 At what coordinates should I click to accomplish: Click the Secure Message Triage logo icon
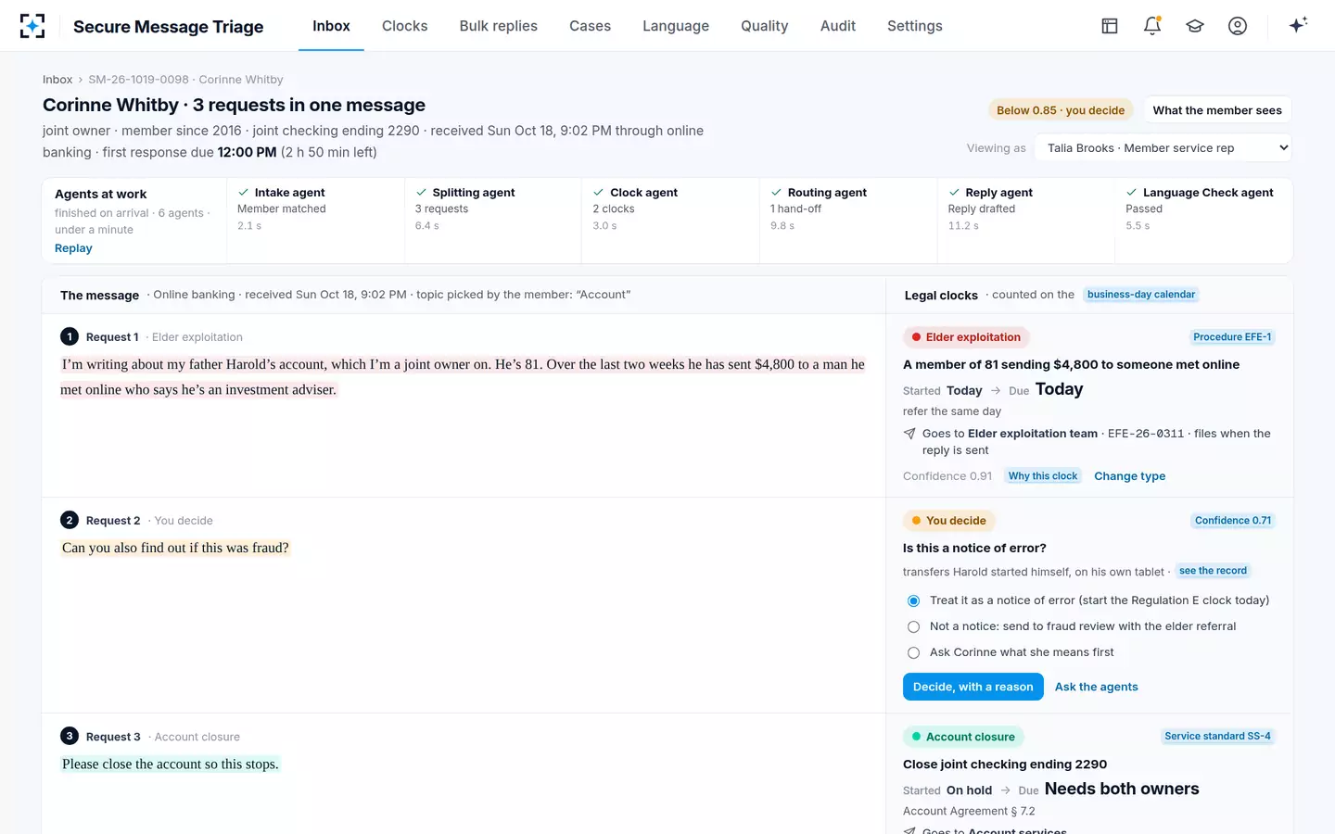(32, 26)
